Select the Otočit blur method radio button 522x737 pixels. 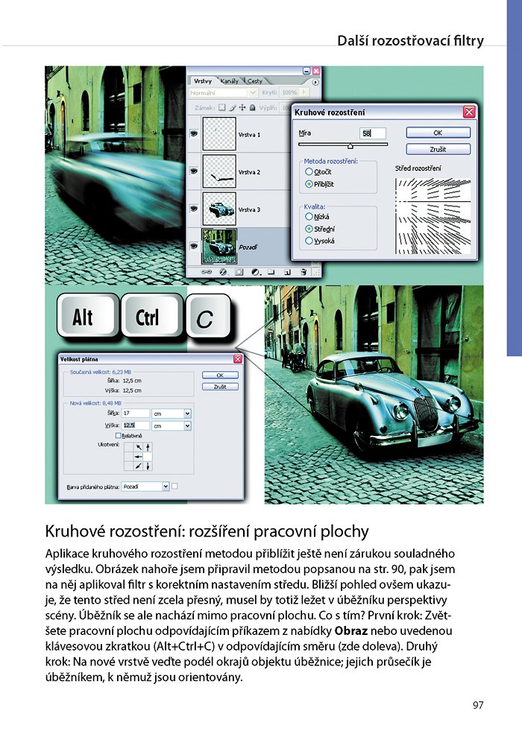click(x=309, y=171)
